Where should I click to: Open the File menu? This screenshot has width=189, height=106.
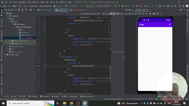(6, 2)
